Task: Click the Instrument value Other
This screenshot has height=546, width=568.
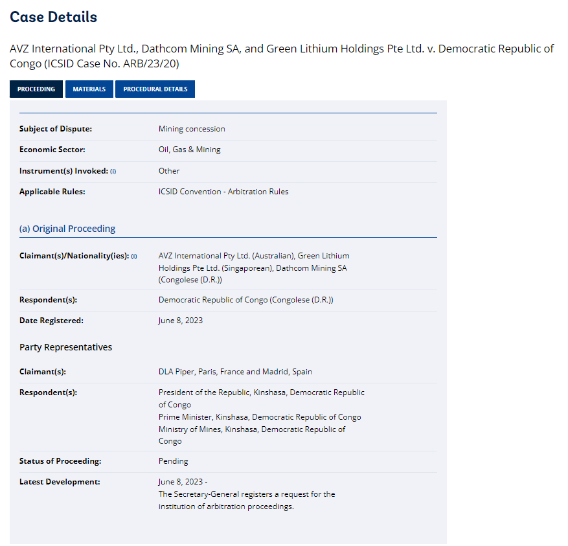Action: [169, 171]
